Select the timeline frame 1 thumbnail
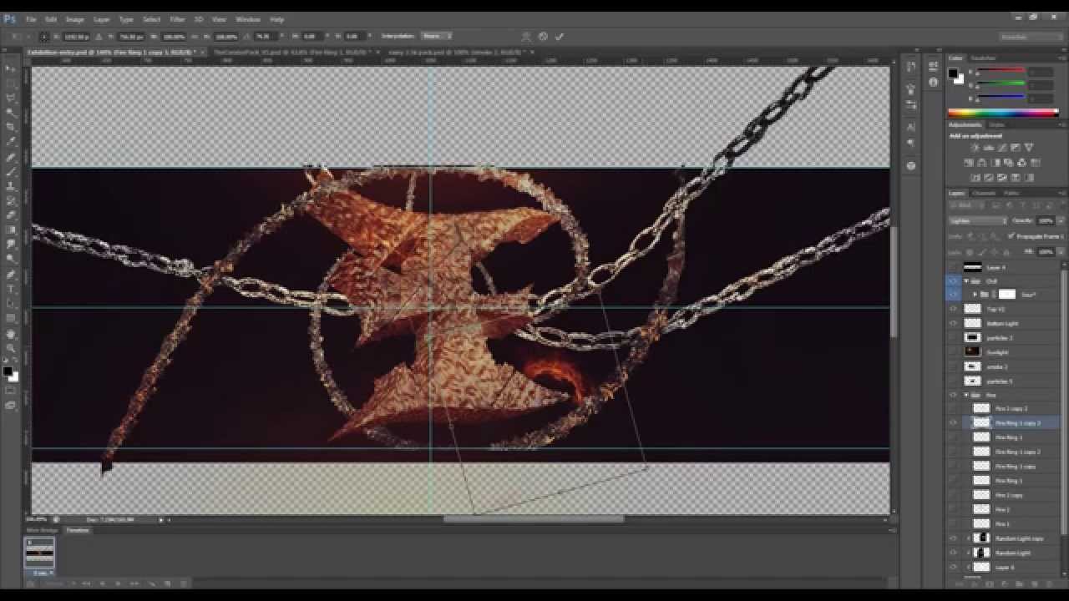 39,553
